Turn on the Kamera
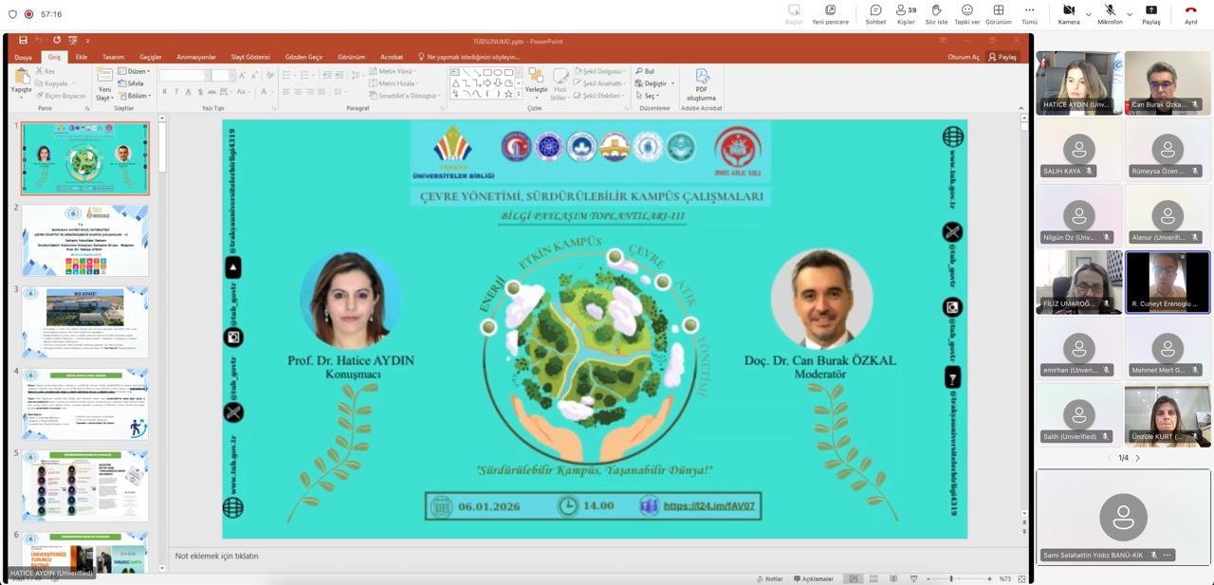 tap(1068, 14)
